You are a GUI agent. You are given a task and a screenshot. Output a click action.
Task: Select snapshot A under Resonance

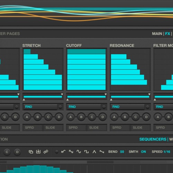[114, 117]
